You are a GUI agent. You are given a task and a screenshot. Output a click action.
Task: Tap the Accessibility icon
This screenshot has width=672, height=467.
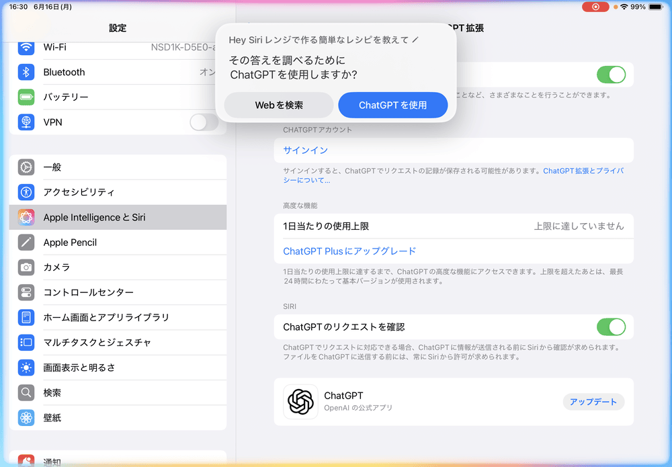26,192
